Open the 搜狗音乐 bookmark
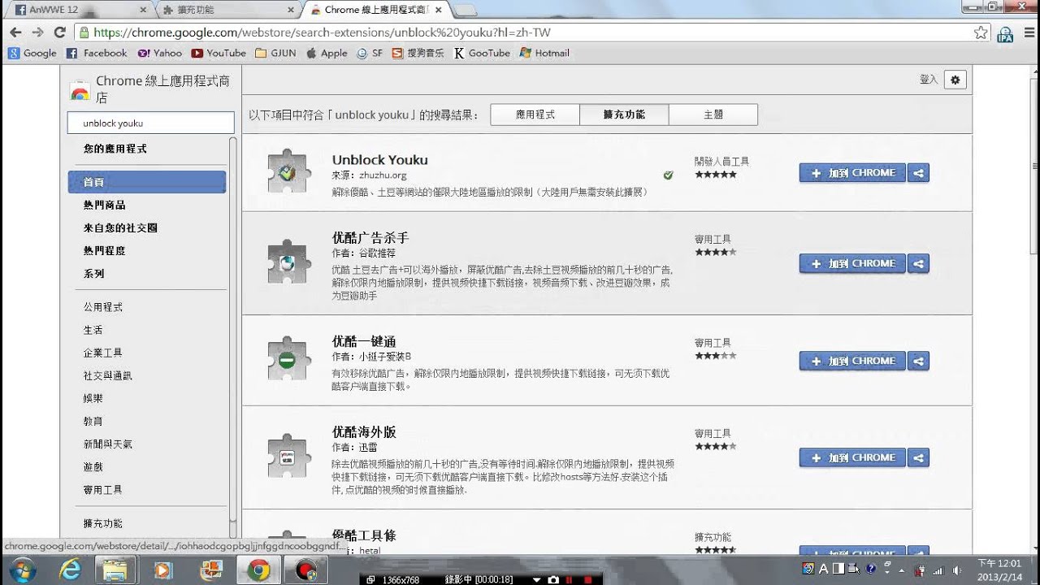This screenshot has height=585, width=1040. 418,54
